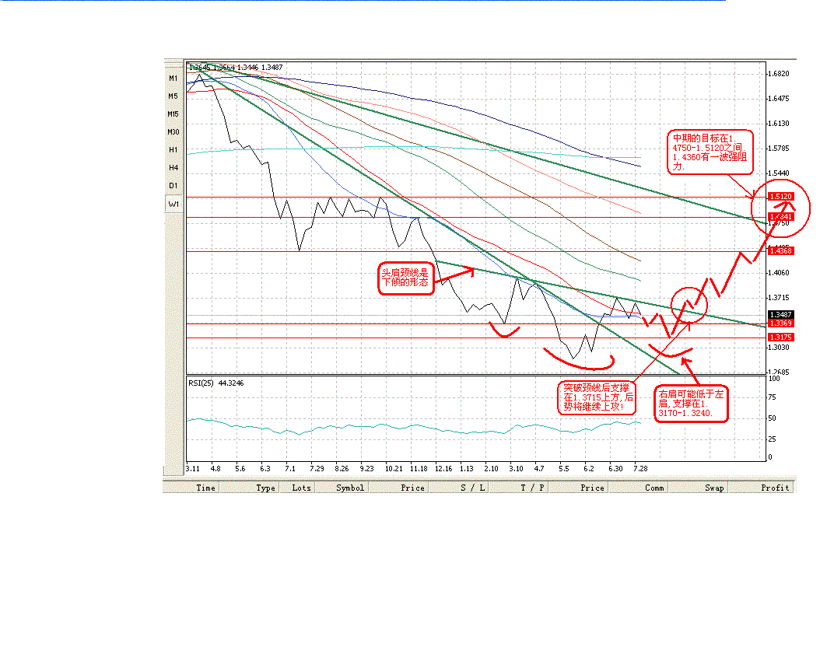Click the OHLC values above the chart
This screenshot has width=820, height=647.
point(236,68)
